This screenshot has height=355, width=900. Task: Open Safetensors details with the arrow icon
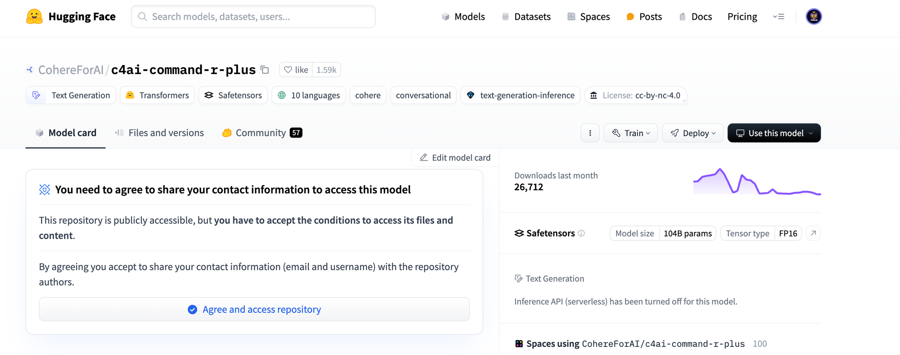813,233
